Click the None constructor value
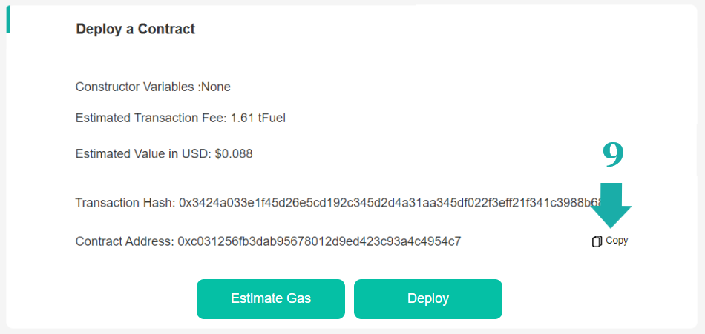Image resolution: width=705 pixels, height=334 pixels. (x=216, y=87)
